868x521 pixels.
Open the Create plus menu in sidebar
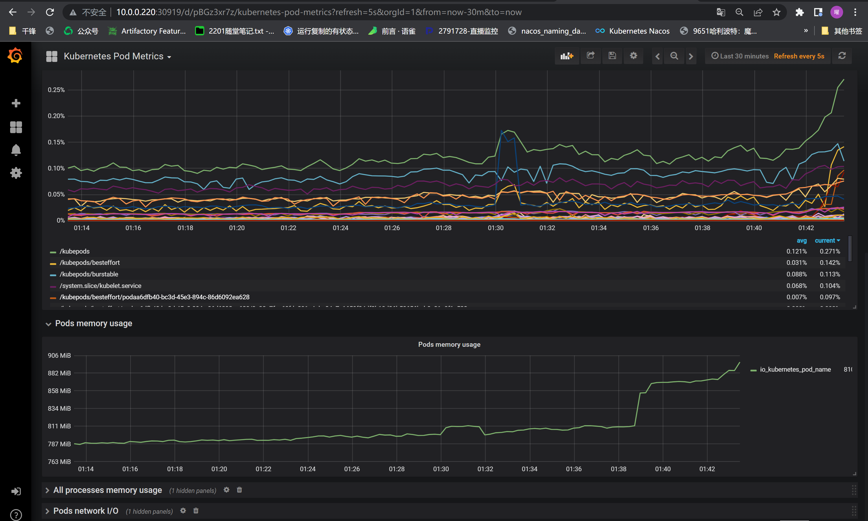click(x=16, y=103)
